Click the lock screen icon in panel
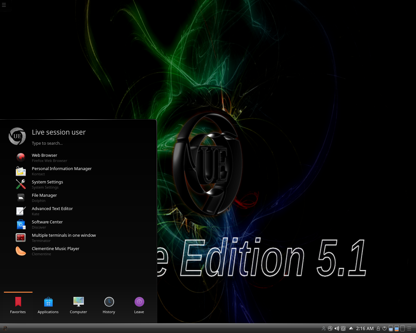 (378, 328)
